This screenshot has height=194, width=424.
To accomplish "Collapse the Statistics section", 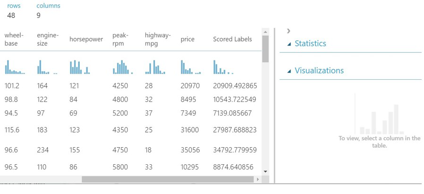I will click(289, 44).
